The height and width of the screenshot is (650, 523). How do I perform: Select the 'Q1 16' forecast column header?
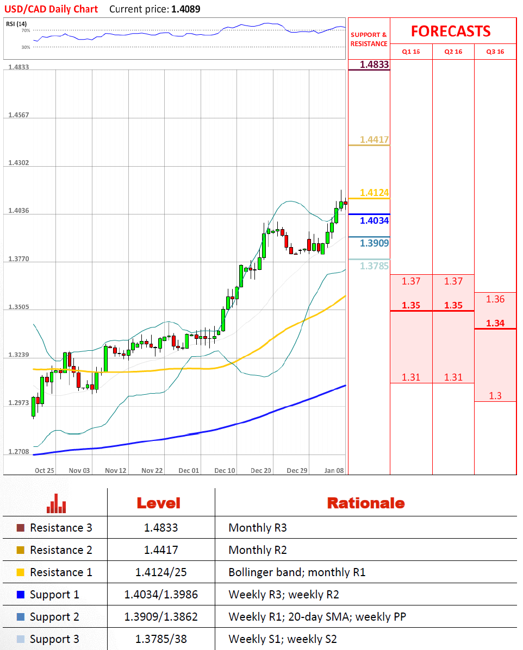(411, 52)
